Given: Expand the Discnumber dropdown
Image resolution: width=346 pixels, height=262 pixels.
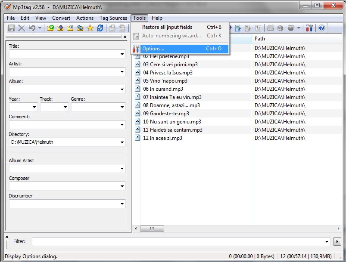Looking at the screenshot, I should (122, 203).
